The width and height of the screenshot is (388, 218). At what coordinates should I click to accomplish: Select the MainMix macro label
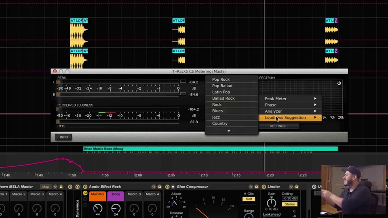pyautogui.click(x=97, y=195)
